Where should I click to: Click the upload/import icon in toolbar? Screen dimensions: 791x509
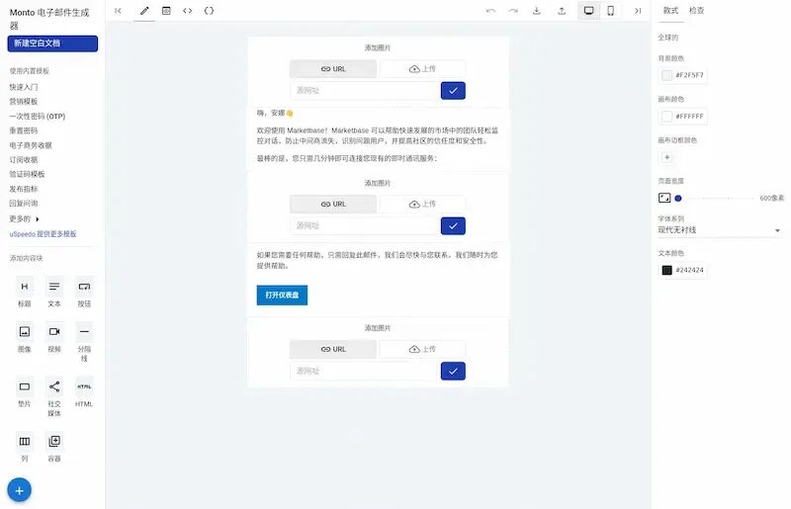point(562,11)
